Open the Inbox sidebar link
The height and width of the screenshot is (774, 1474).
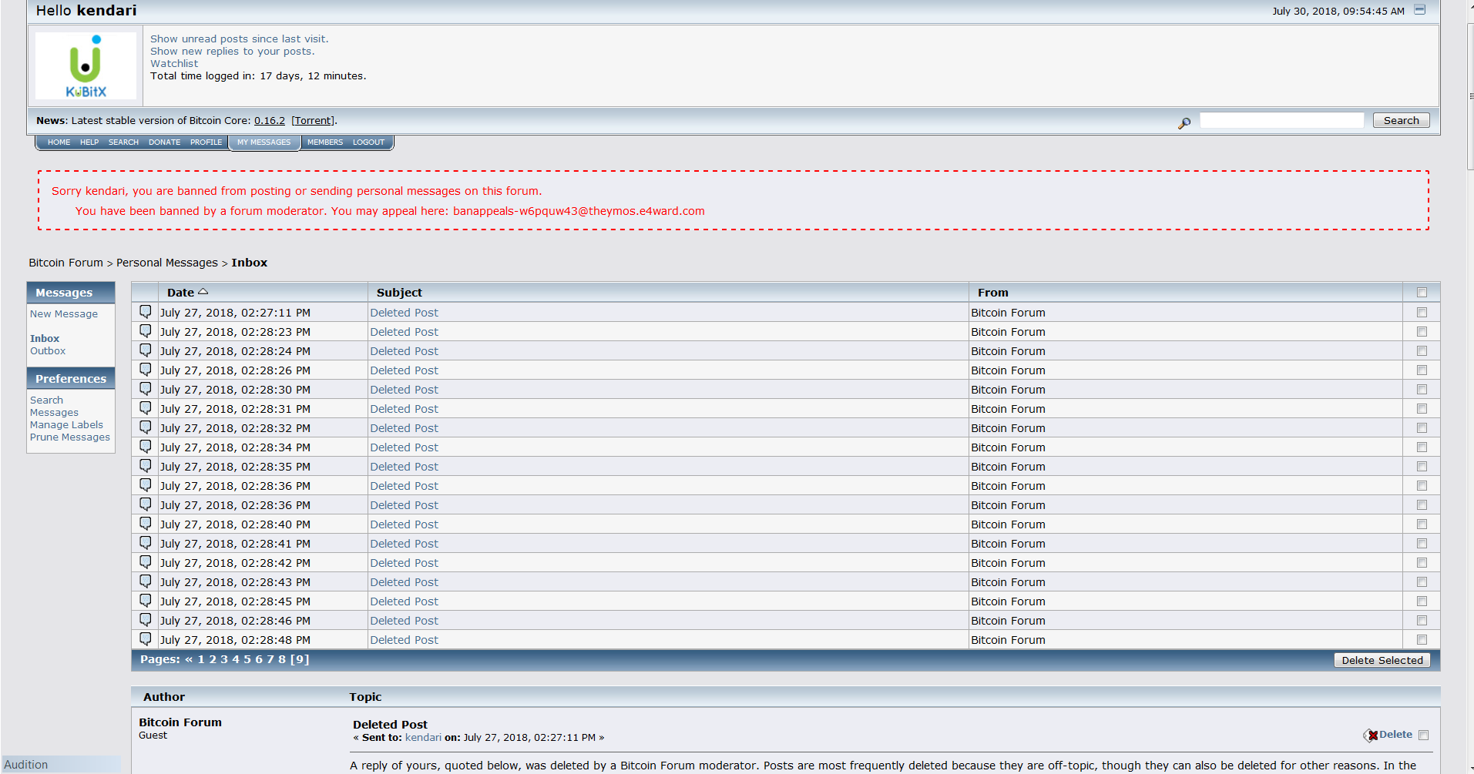pyautogui.click(x=45, y=338)
